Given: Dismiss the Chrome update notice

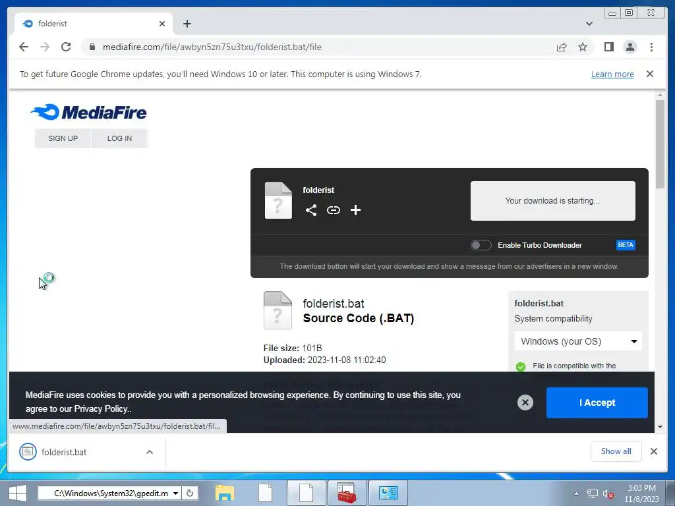Looking at the screenshot, I should [x=649, y=74].
